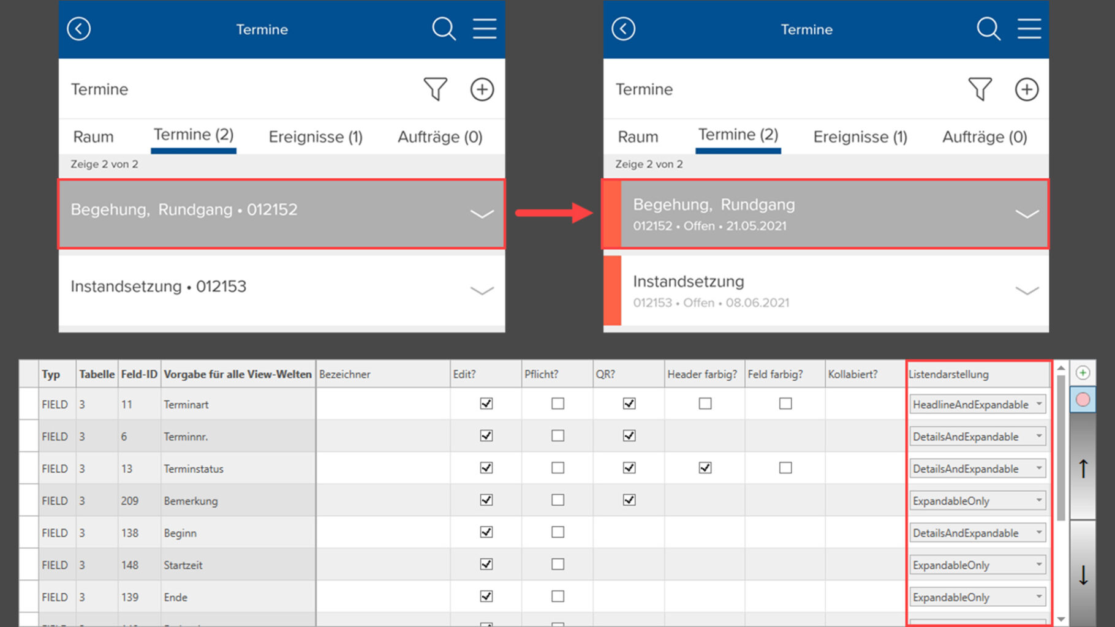The height and width of the screenshot is (627, 1115).
Task: Click the green plus icon beside the field table
Action: (x=1083, y=373)
